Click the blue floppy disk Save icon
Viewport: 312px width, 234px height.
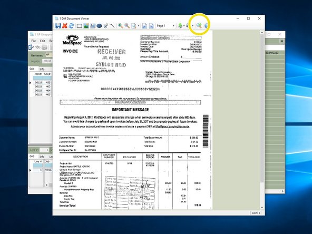click(58, 26)
